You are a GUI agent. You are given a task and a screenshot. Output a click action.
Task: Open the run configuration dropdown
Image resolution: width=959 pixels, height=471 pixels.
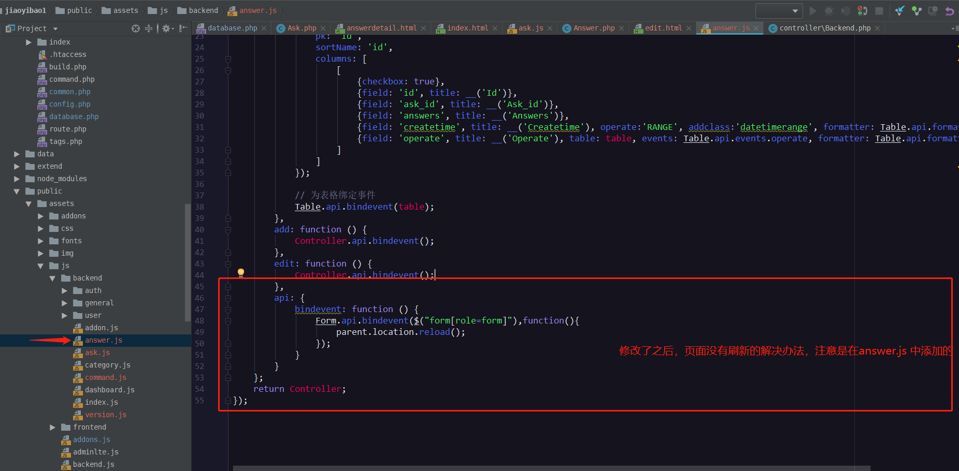point(779,10)
